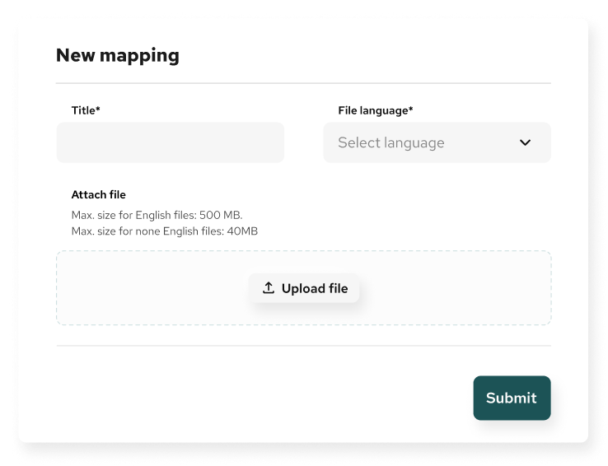This screenshot has height=466, width=608.
Task: Click the 'New mapping' heading
Action: [117, 56]
